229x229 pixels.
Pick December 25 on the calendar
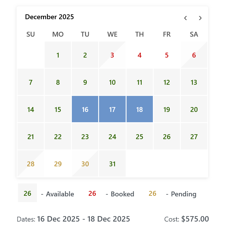coord(140,136)
